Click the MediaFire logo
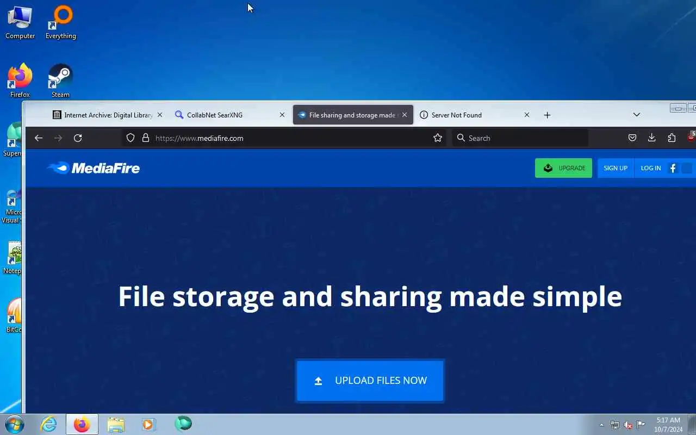The width and height of the screenshot is (696, 435). 94,168
